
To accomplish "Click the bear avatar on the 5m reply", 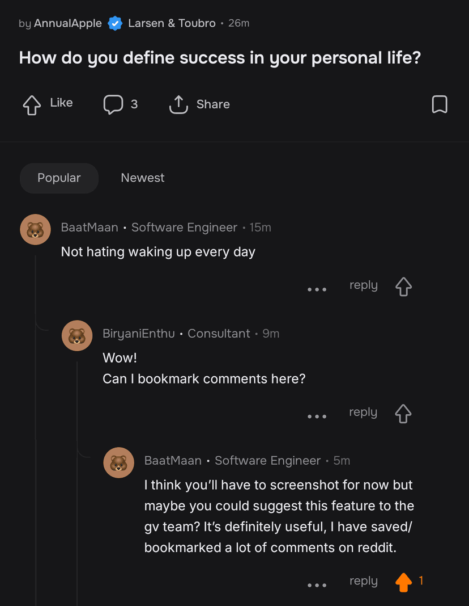I will click(x=118, y=462).
